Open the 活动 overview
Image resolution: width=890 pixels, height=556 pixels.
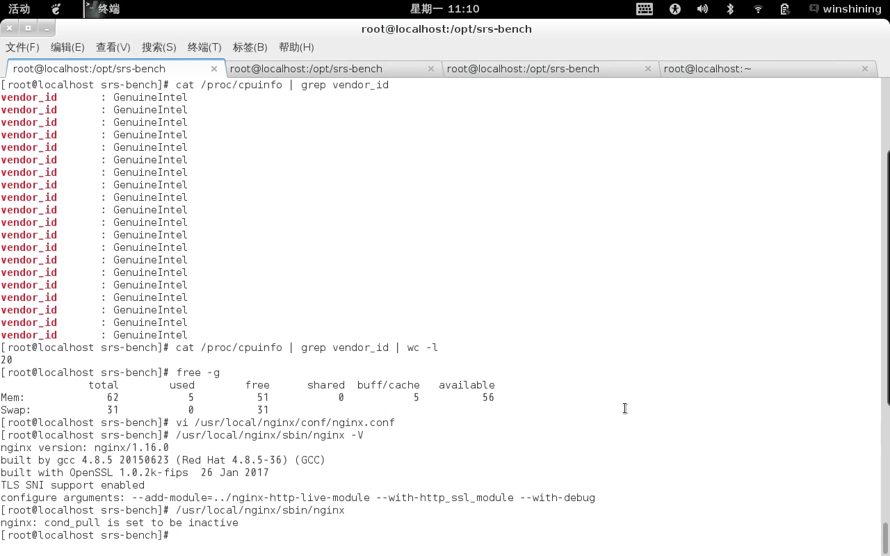coord(19,9)
